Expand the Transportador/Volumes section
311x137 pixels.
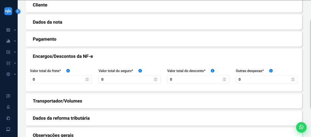pos(164,101)
